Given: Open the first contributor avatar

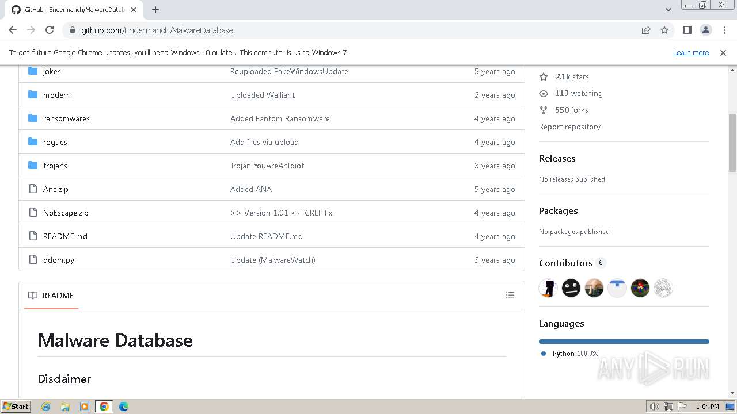Looking at the screenshot, I should 548,288.
